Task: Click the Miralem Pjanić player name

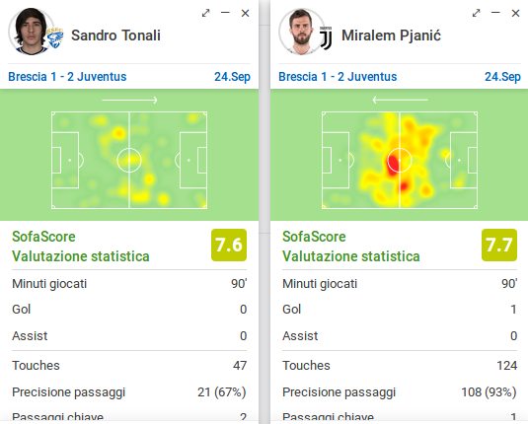Action: [391, 35]
